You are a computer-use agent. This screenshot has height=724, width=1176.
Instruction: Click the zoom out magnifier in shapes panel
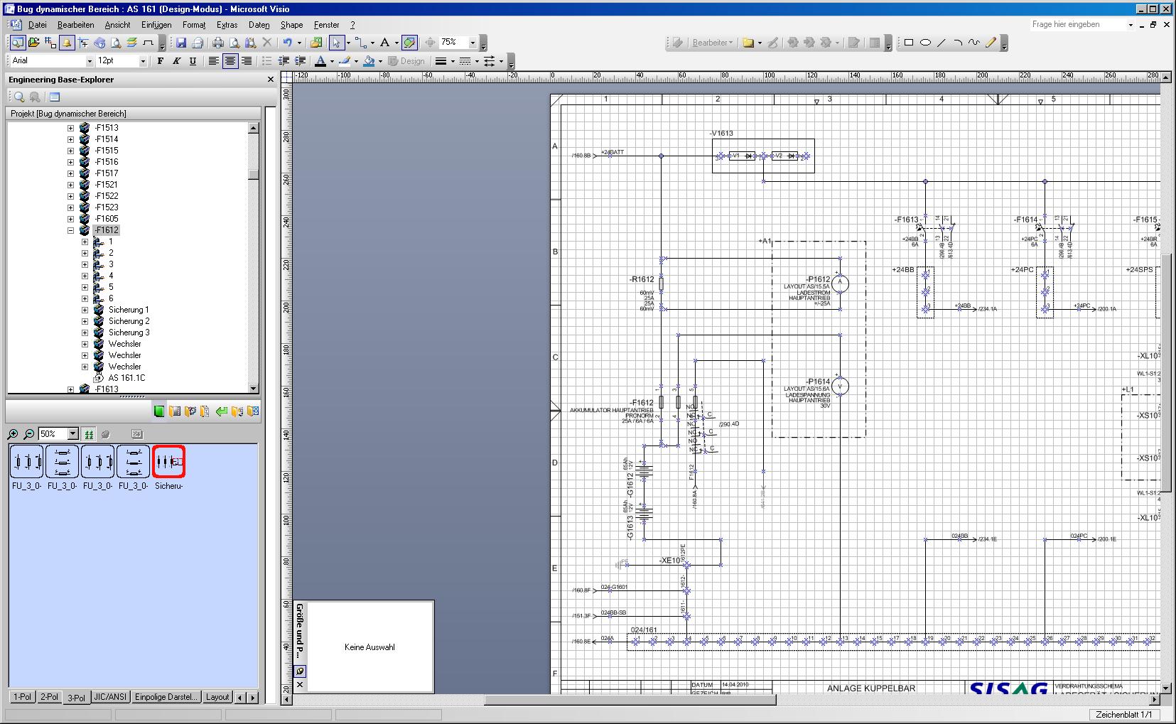point(29,433)
